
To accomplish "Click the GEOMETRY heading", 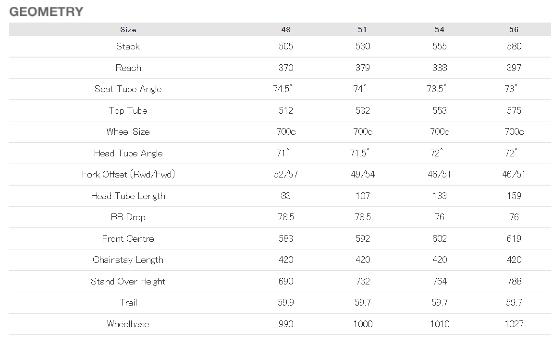I will point(46,12).
